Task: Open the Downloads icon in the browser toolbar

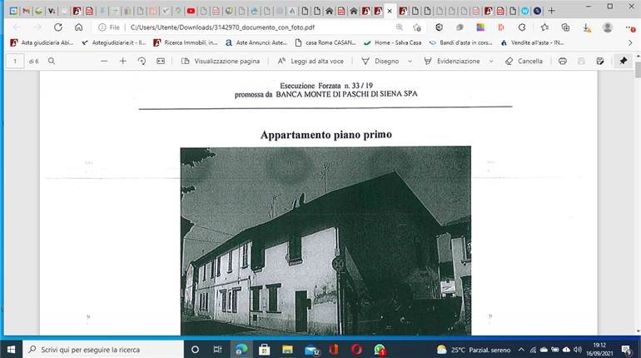Action: point(586,27)
